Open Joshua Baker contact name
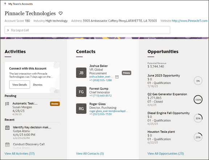Screen dimensions: 209x160 click(98, 66)
